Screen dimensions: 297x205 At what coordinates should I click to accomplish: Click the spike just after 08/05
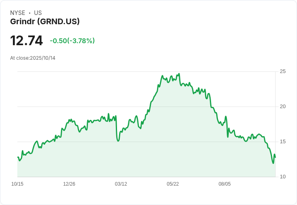click(x=226, y=116)
